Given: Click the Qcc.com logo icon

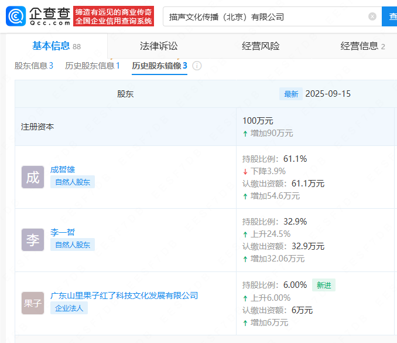Looking at the screenshot, I should point(16,16).
